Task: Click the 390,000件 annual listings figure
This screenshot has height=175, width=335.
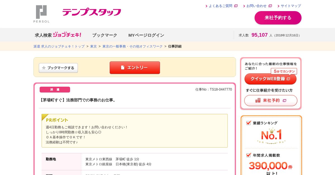Action: 271,166
